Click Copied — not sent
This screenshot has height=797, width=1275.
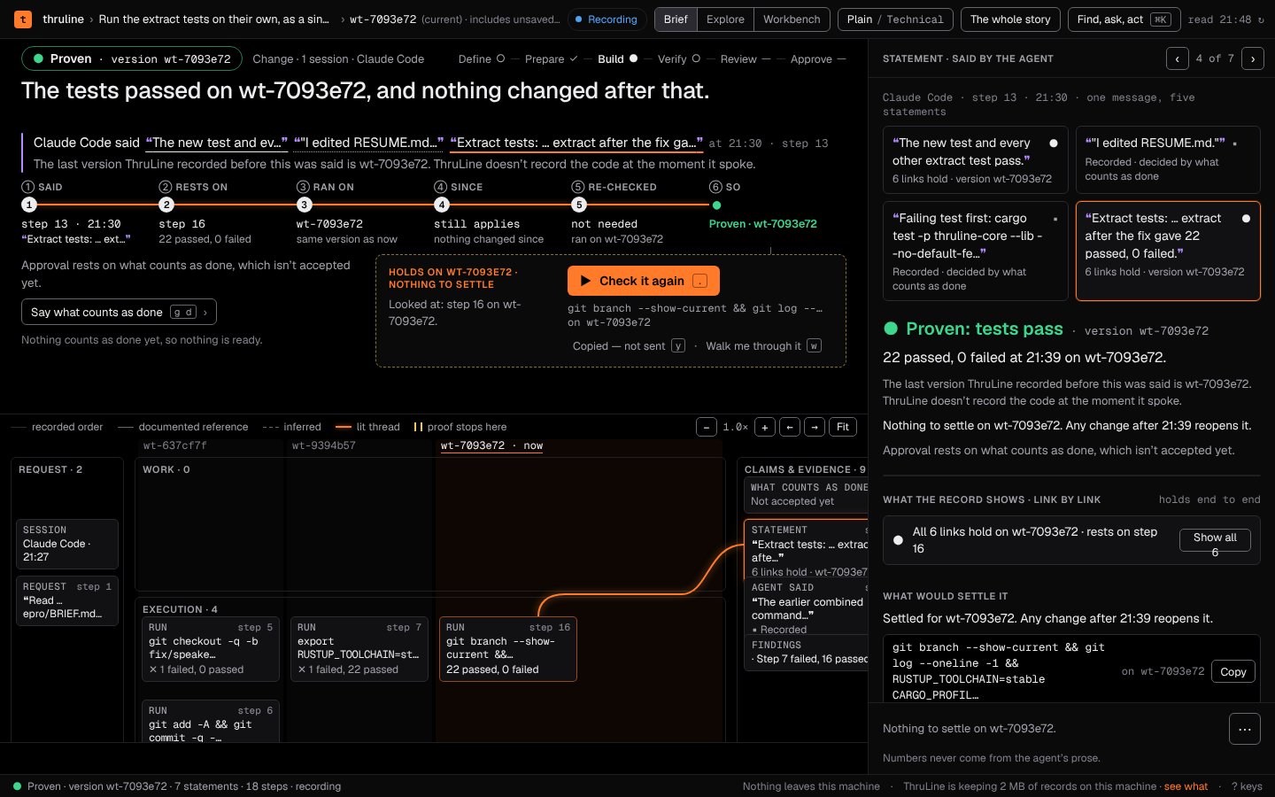pos(629,345)
